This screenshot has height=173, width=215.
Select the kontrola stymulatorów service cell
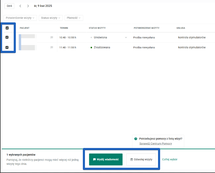coord(192,37)
